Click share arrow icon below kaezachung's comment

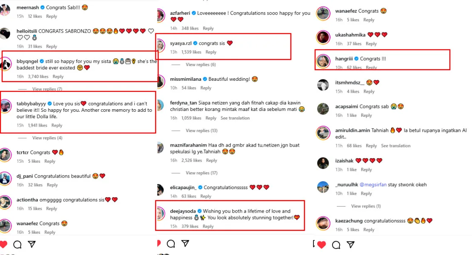click(350, 244)
